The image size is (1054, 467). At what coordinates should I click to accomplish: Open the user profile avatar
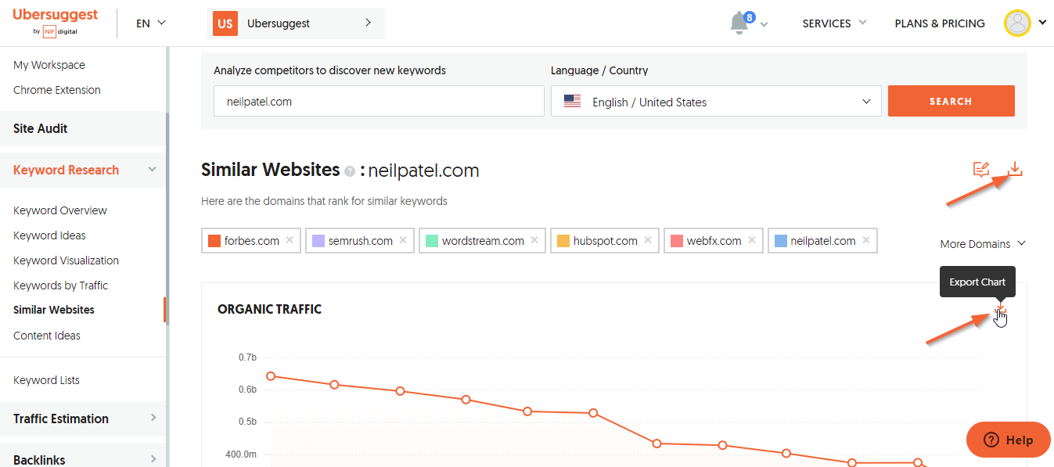(1017, 23)
